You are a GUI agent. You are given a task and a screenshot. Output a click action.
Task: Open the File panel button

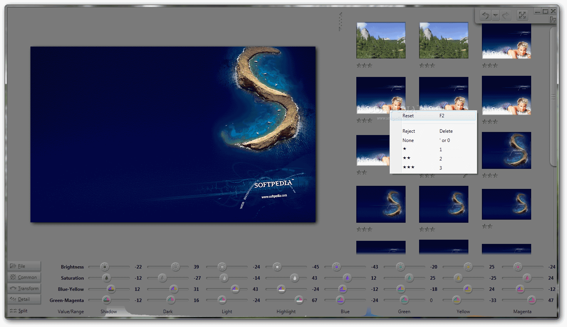point(24,266)
